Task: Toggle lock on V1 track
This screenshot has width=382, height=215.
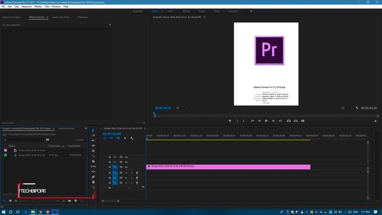Action: click(110, 167)
